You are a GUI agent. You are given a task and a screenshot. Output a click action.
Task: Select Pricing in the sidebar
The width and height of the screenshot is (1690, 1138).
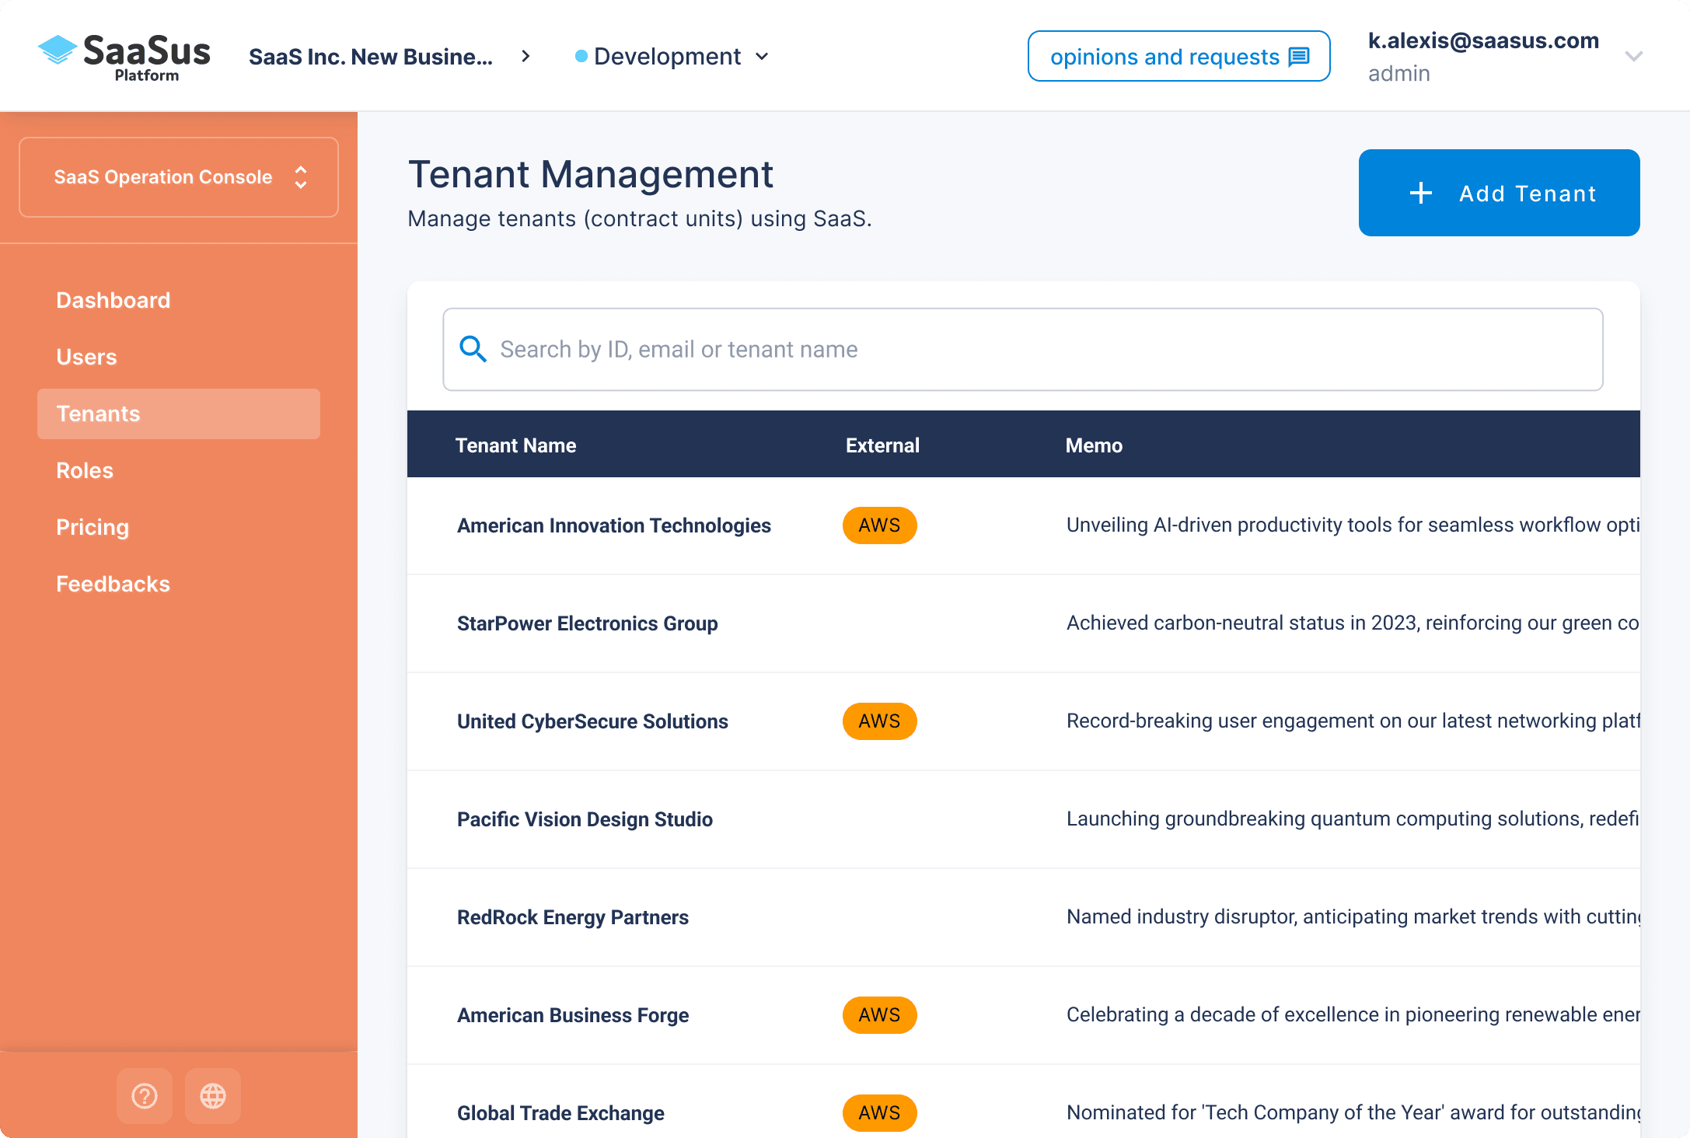click(93, 527)
